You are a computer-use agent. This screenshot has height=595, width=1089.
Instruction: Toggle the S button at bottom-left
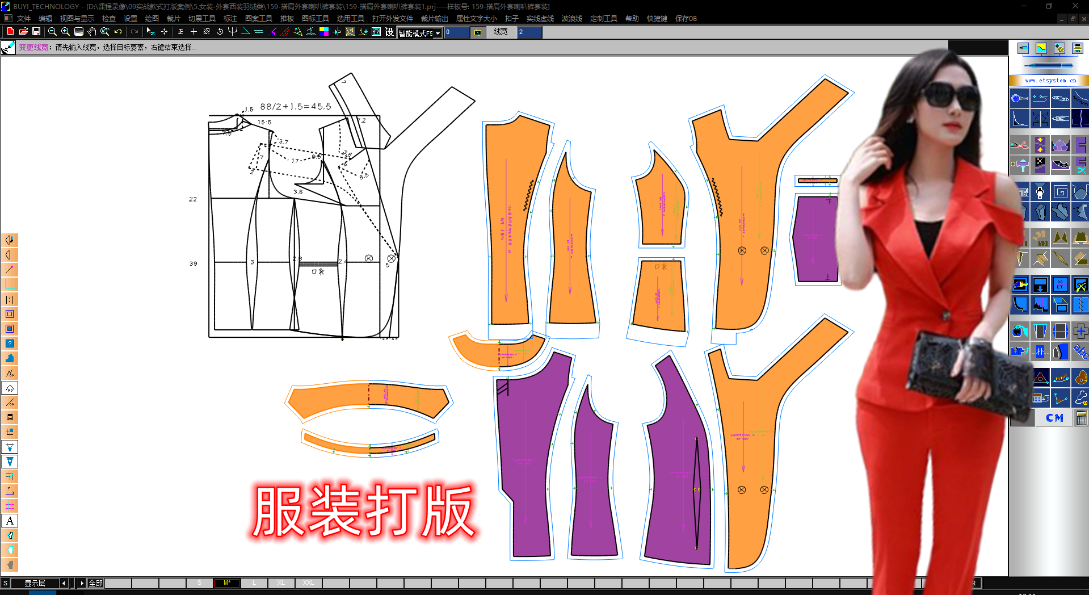pyautogui.click(x=6, y=583)
